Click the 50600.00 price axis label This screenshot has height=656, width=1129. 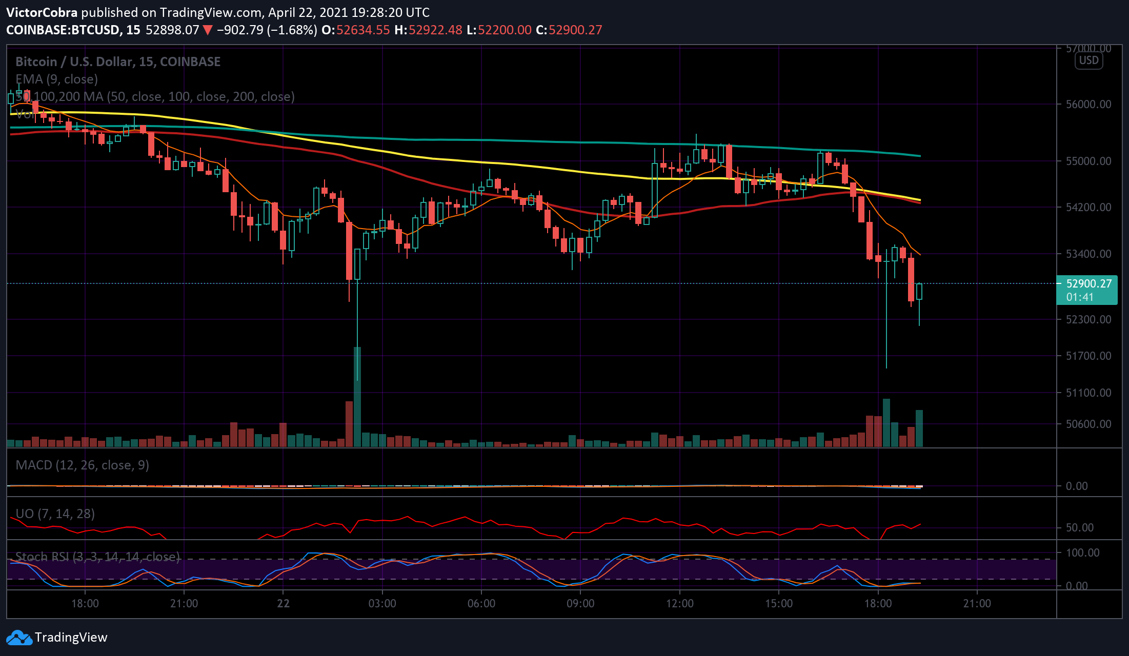click(1088, 424)
